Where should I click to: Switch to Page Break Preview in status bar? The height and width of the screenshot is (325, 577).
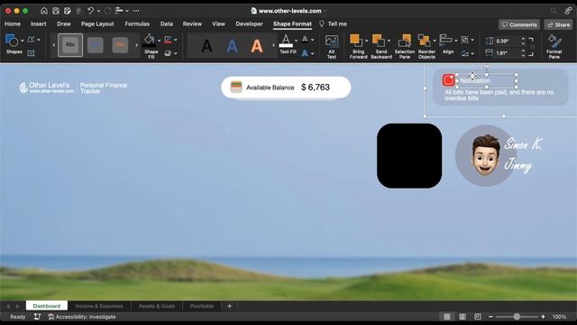coord(478,317)
